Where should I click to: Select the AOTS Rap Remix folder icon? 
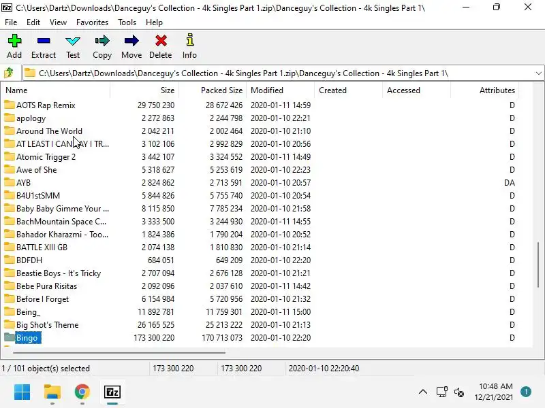coord(10,105)
